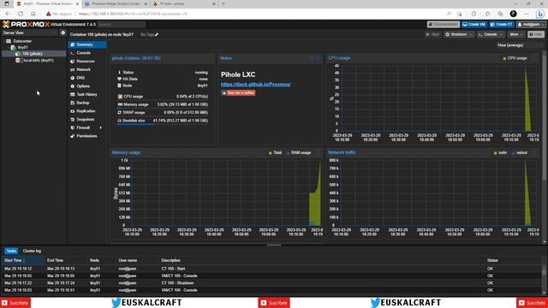Image resolution: width=548 pixels, height=308 pixels.
Task: Sort by End Time column header
Action: (66, 260)
